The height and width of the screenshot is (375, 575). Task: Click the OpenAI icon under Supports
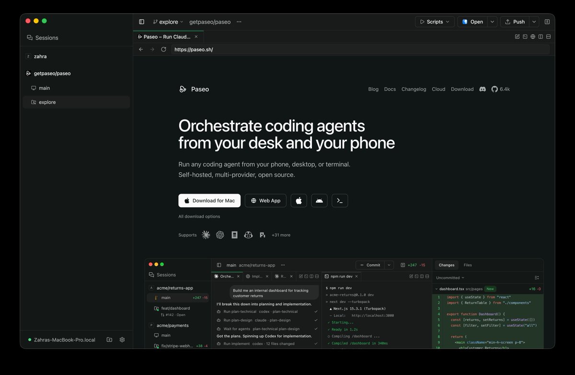point(220,235)
